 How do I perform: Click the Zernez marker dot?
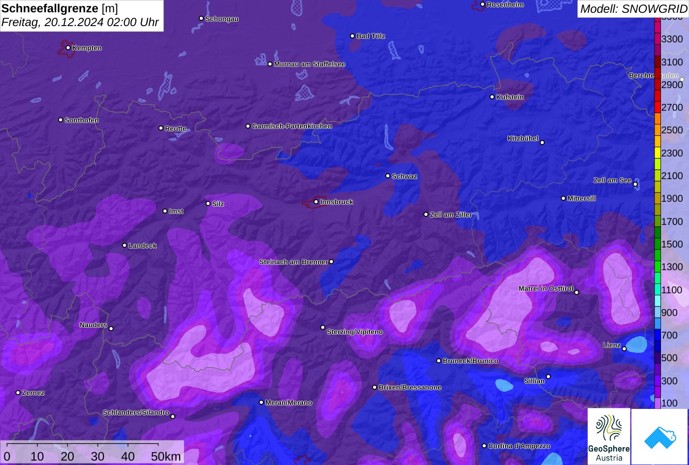[x=18, y=393]
